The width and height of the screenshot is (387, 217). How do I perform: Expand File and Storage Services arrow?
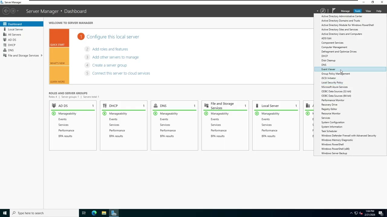(41, 55)
